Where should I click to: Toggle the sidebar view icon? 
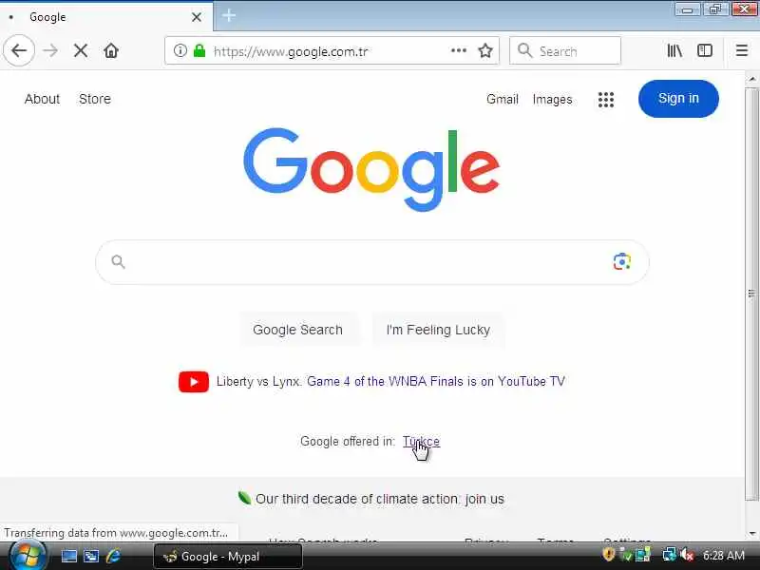coord(704,50)
